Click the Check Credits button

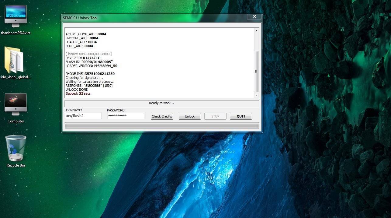pyautogui.click(x=162, y=116)
